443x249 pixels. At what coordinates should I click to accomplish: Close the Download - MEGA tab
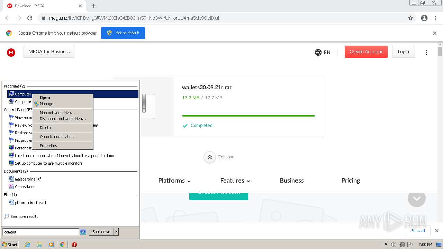80,6
